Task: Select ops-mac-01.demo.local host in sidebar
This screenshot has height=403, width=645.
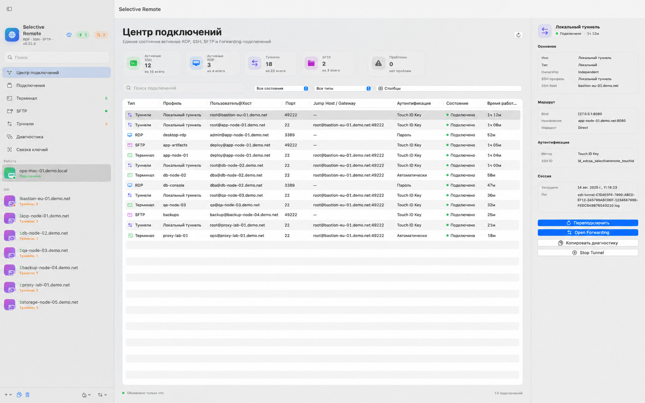Action: (x=57, y=173)
